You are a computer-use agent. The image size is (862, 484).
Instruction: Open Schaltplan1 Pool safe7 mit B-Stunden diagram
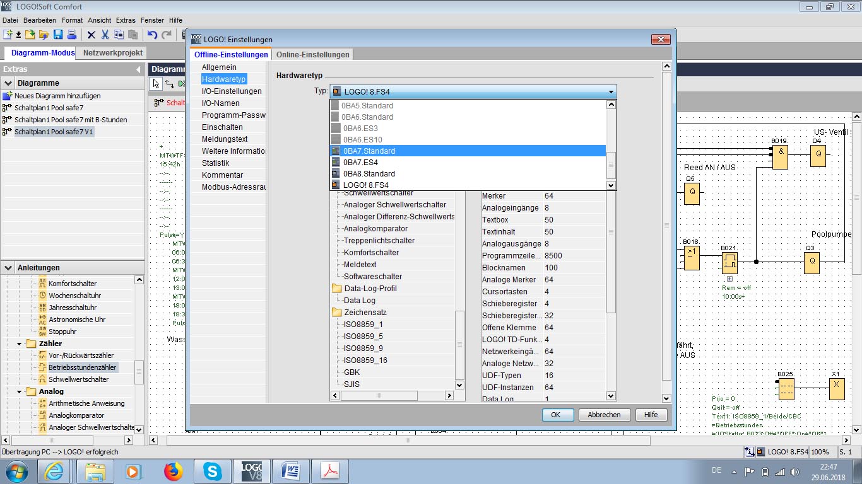71,120
